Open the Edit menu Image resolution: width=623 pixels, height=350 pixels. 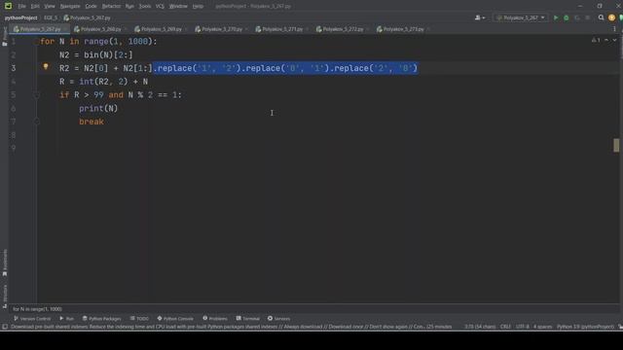click(x=35, y=6)
